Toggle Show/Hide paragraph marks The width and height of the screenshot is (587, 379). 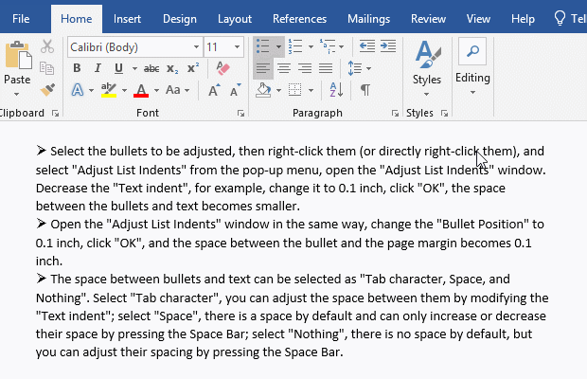coord(365,90)
